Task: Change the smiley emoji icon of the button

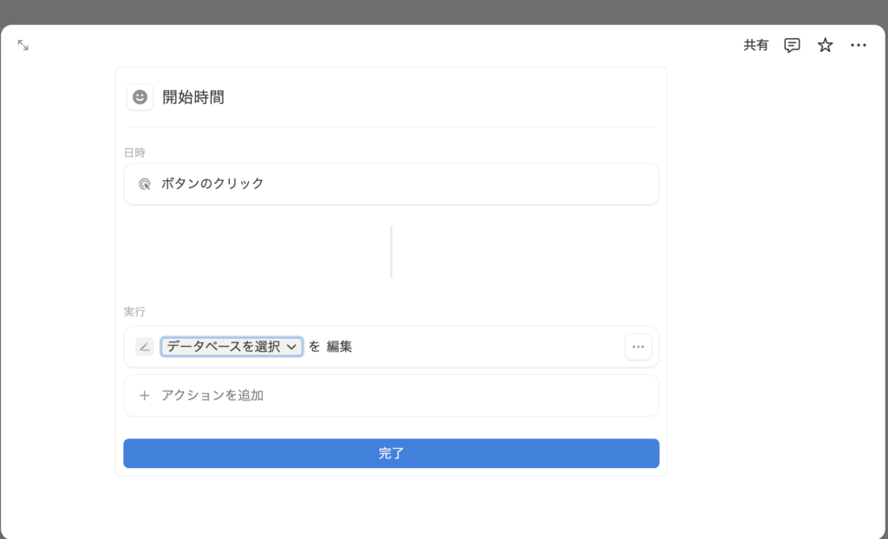Action: coord(140,97)
